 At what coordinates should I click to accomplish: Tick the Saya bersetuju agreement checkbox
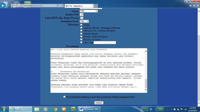(65, 97)
